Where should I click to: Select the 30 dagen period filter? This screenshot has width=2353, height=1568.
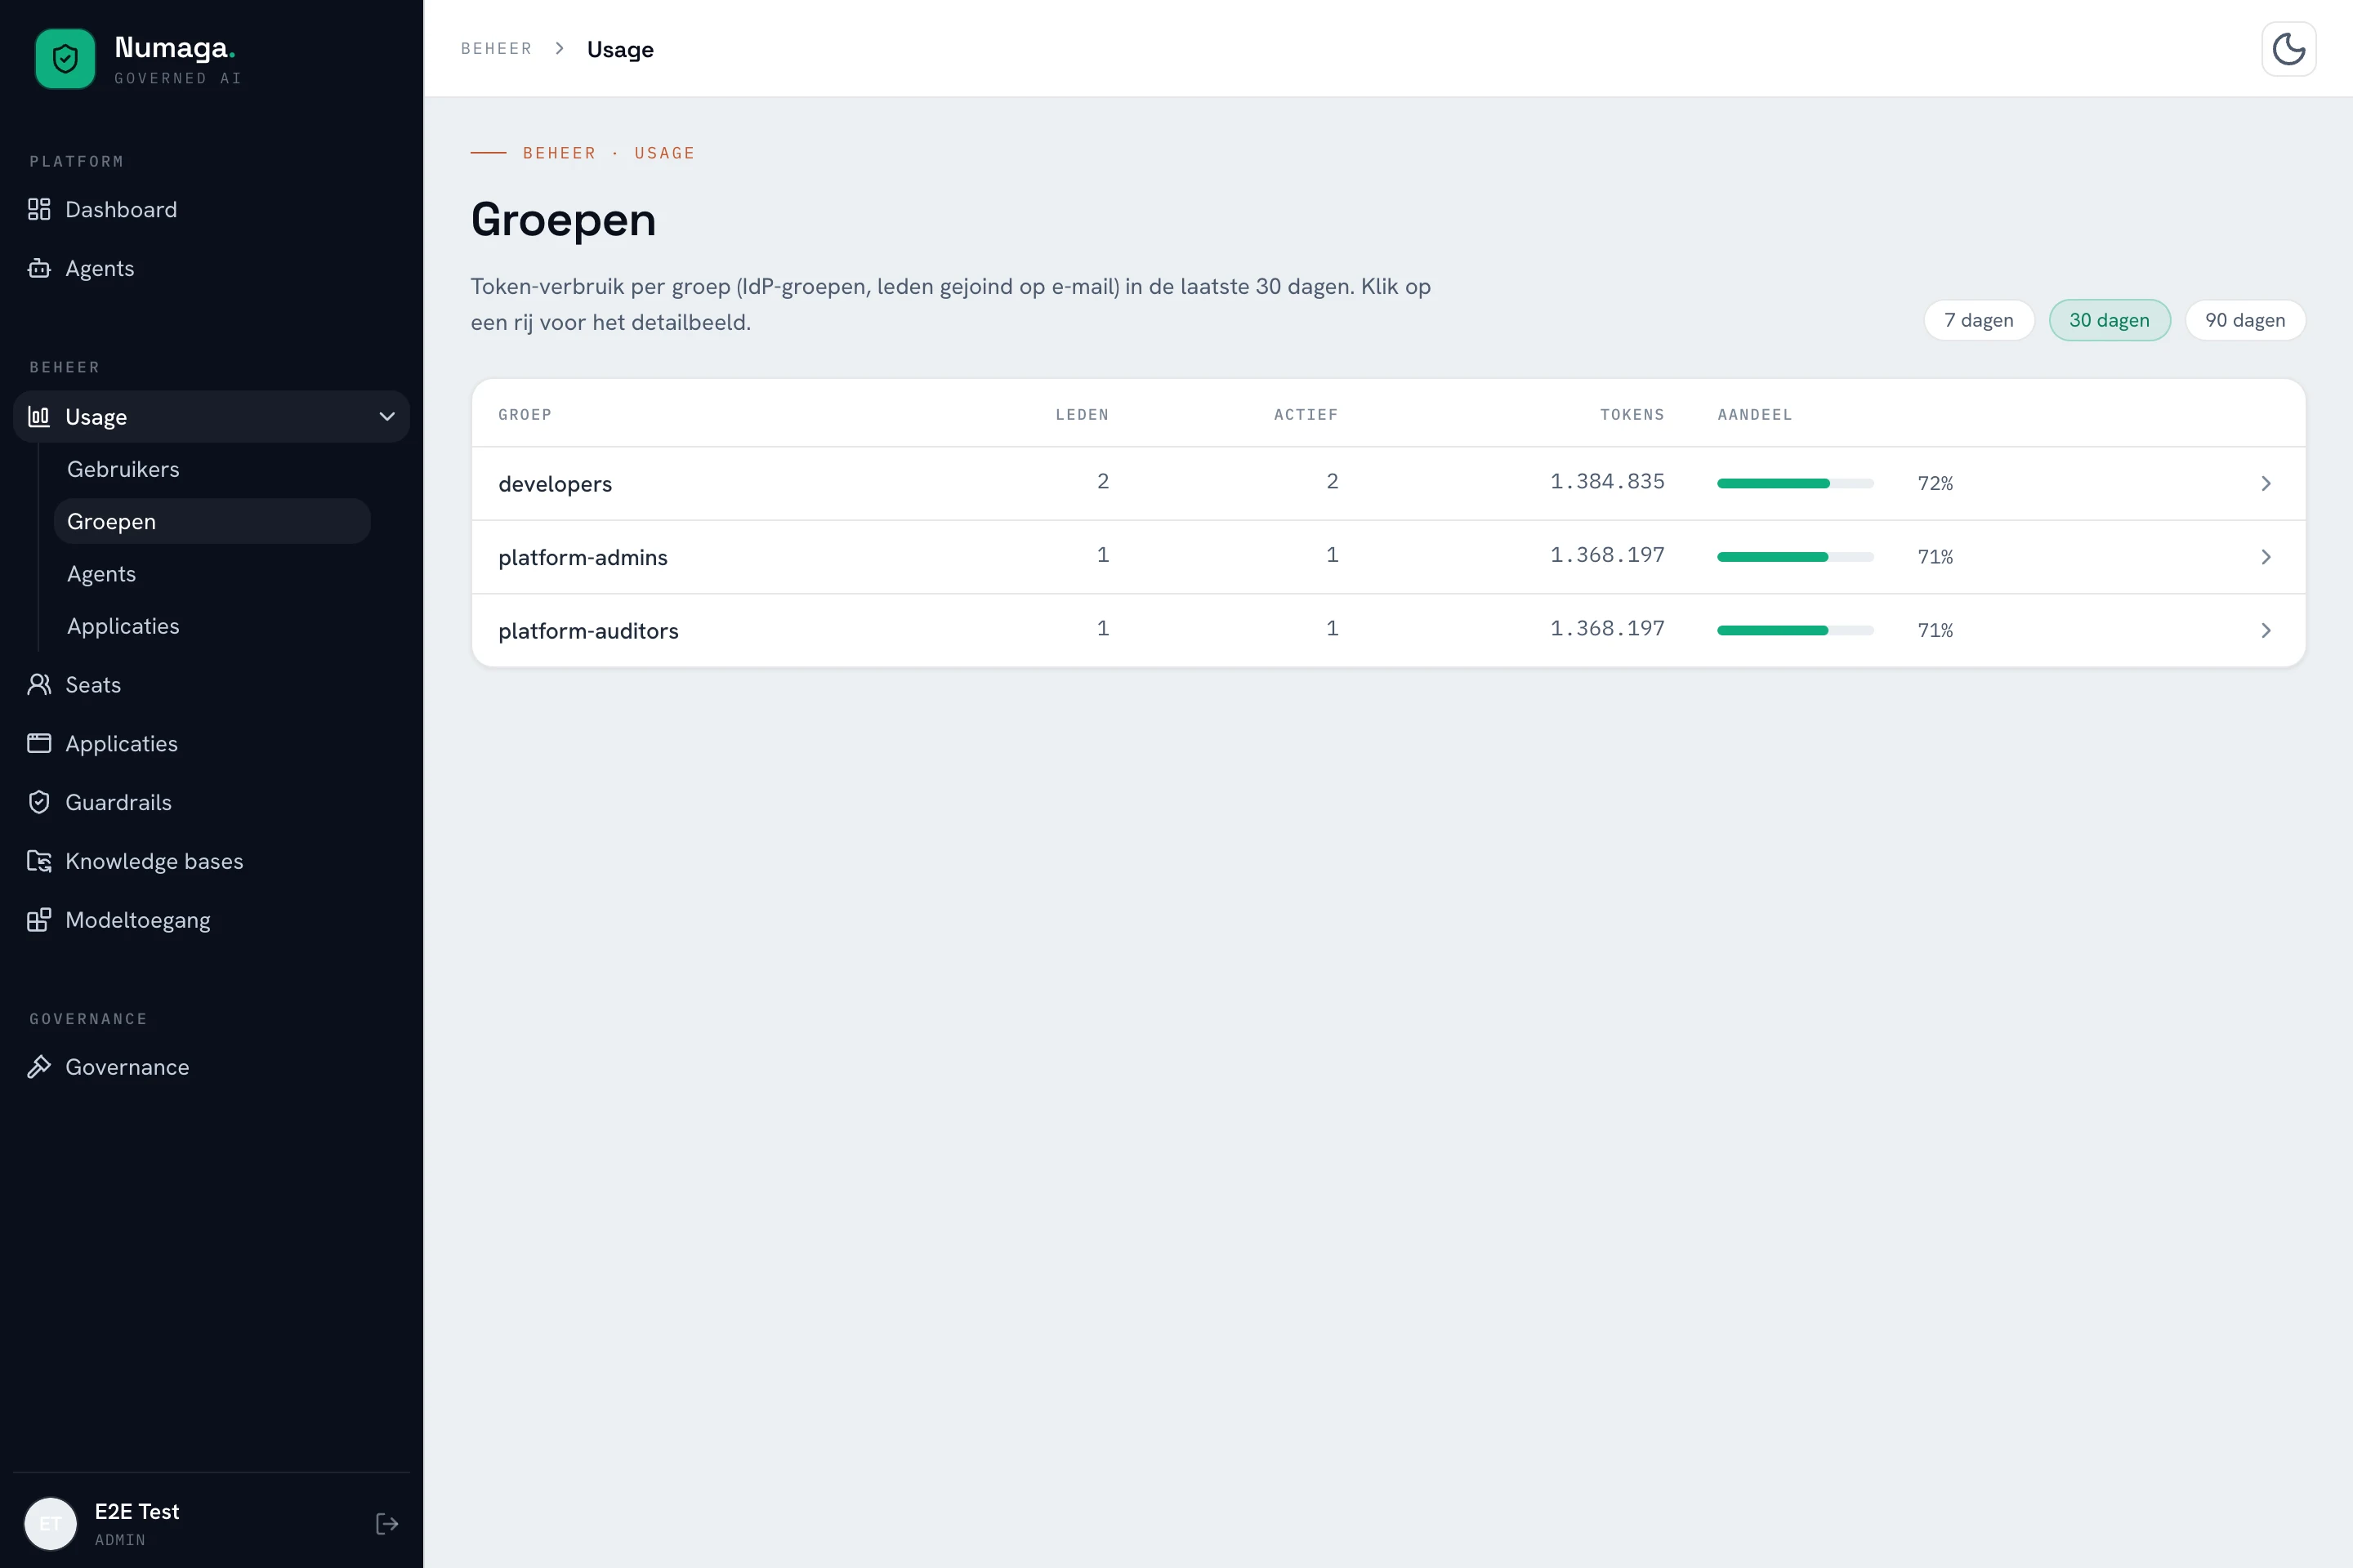point(2110,320)
